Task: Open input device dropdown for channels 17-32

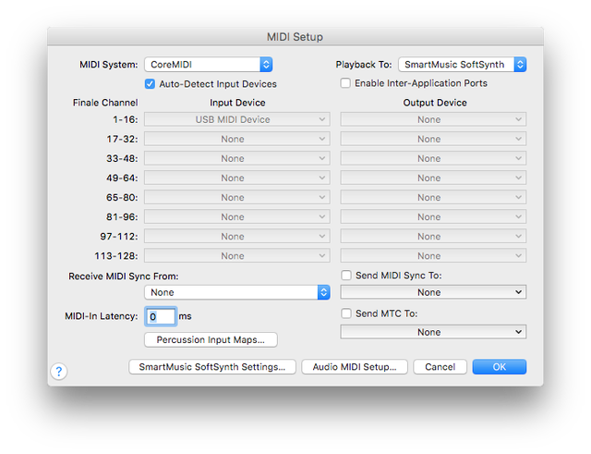Action: point(237,139)
